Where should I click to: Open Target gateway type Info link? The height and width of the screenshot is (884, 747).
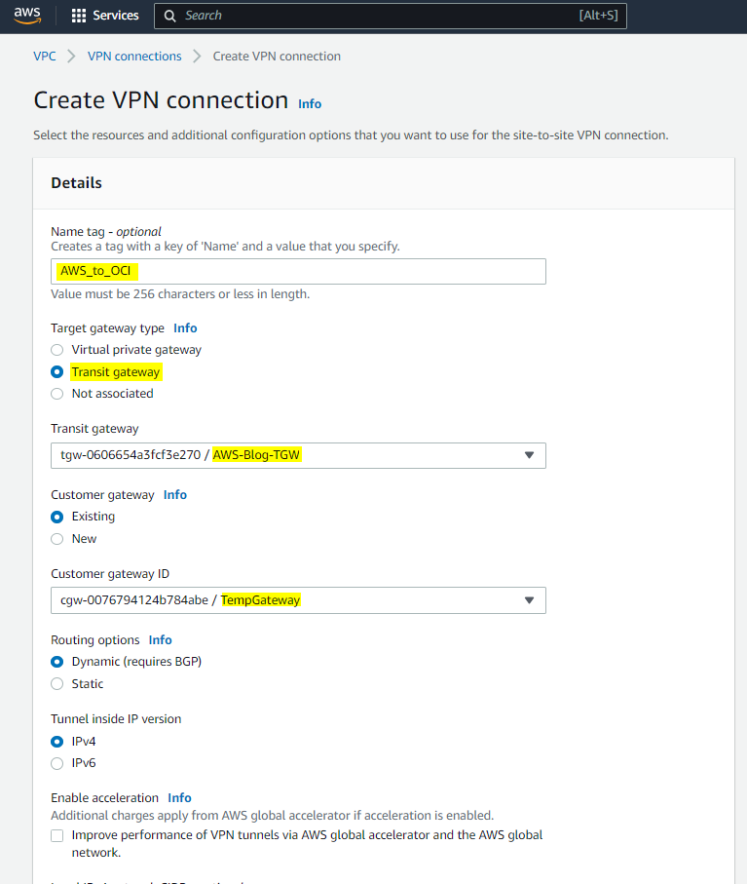click(185, 328)
